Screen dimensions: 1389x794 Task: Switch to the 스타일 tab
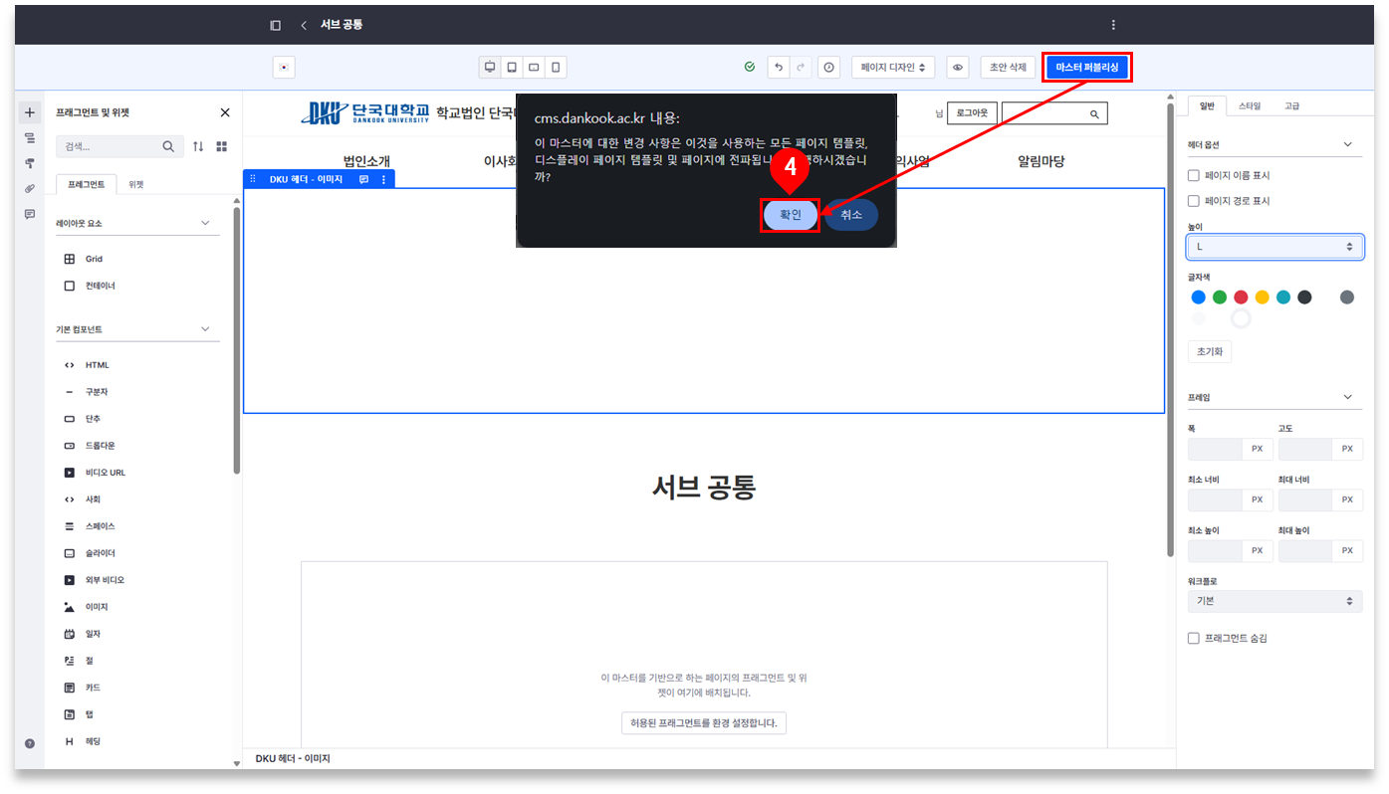pyautogui.click(x=1249, y=105)
